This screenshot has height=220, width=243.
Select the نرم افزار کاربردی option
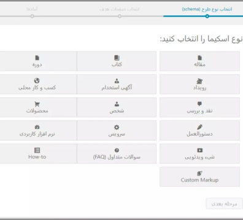pyautogui.click(x=37, y=130)
